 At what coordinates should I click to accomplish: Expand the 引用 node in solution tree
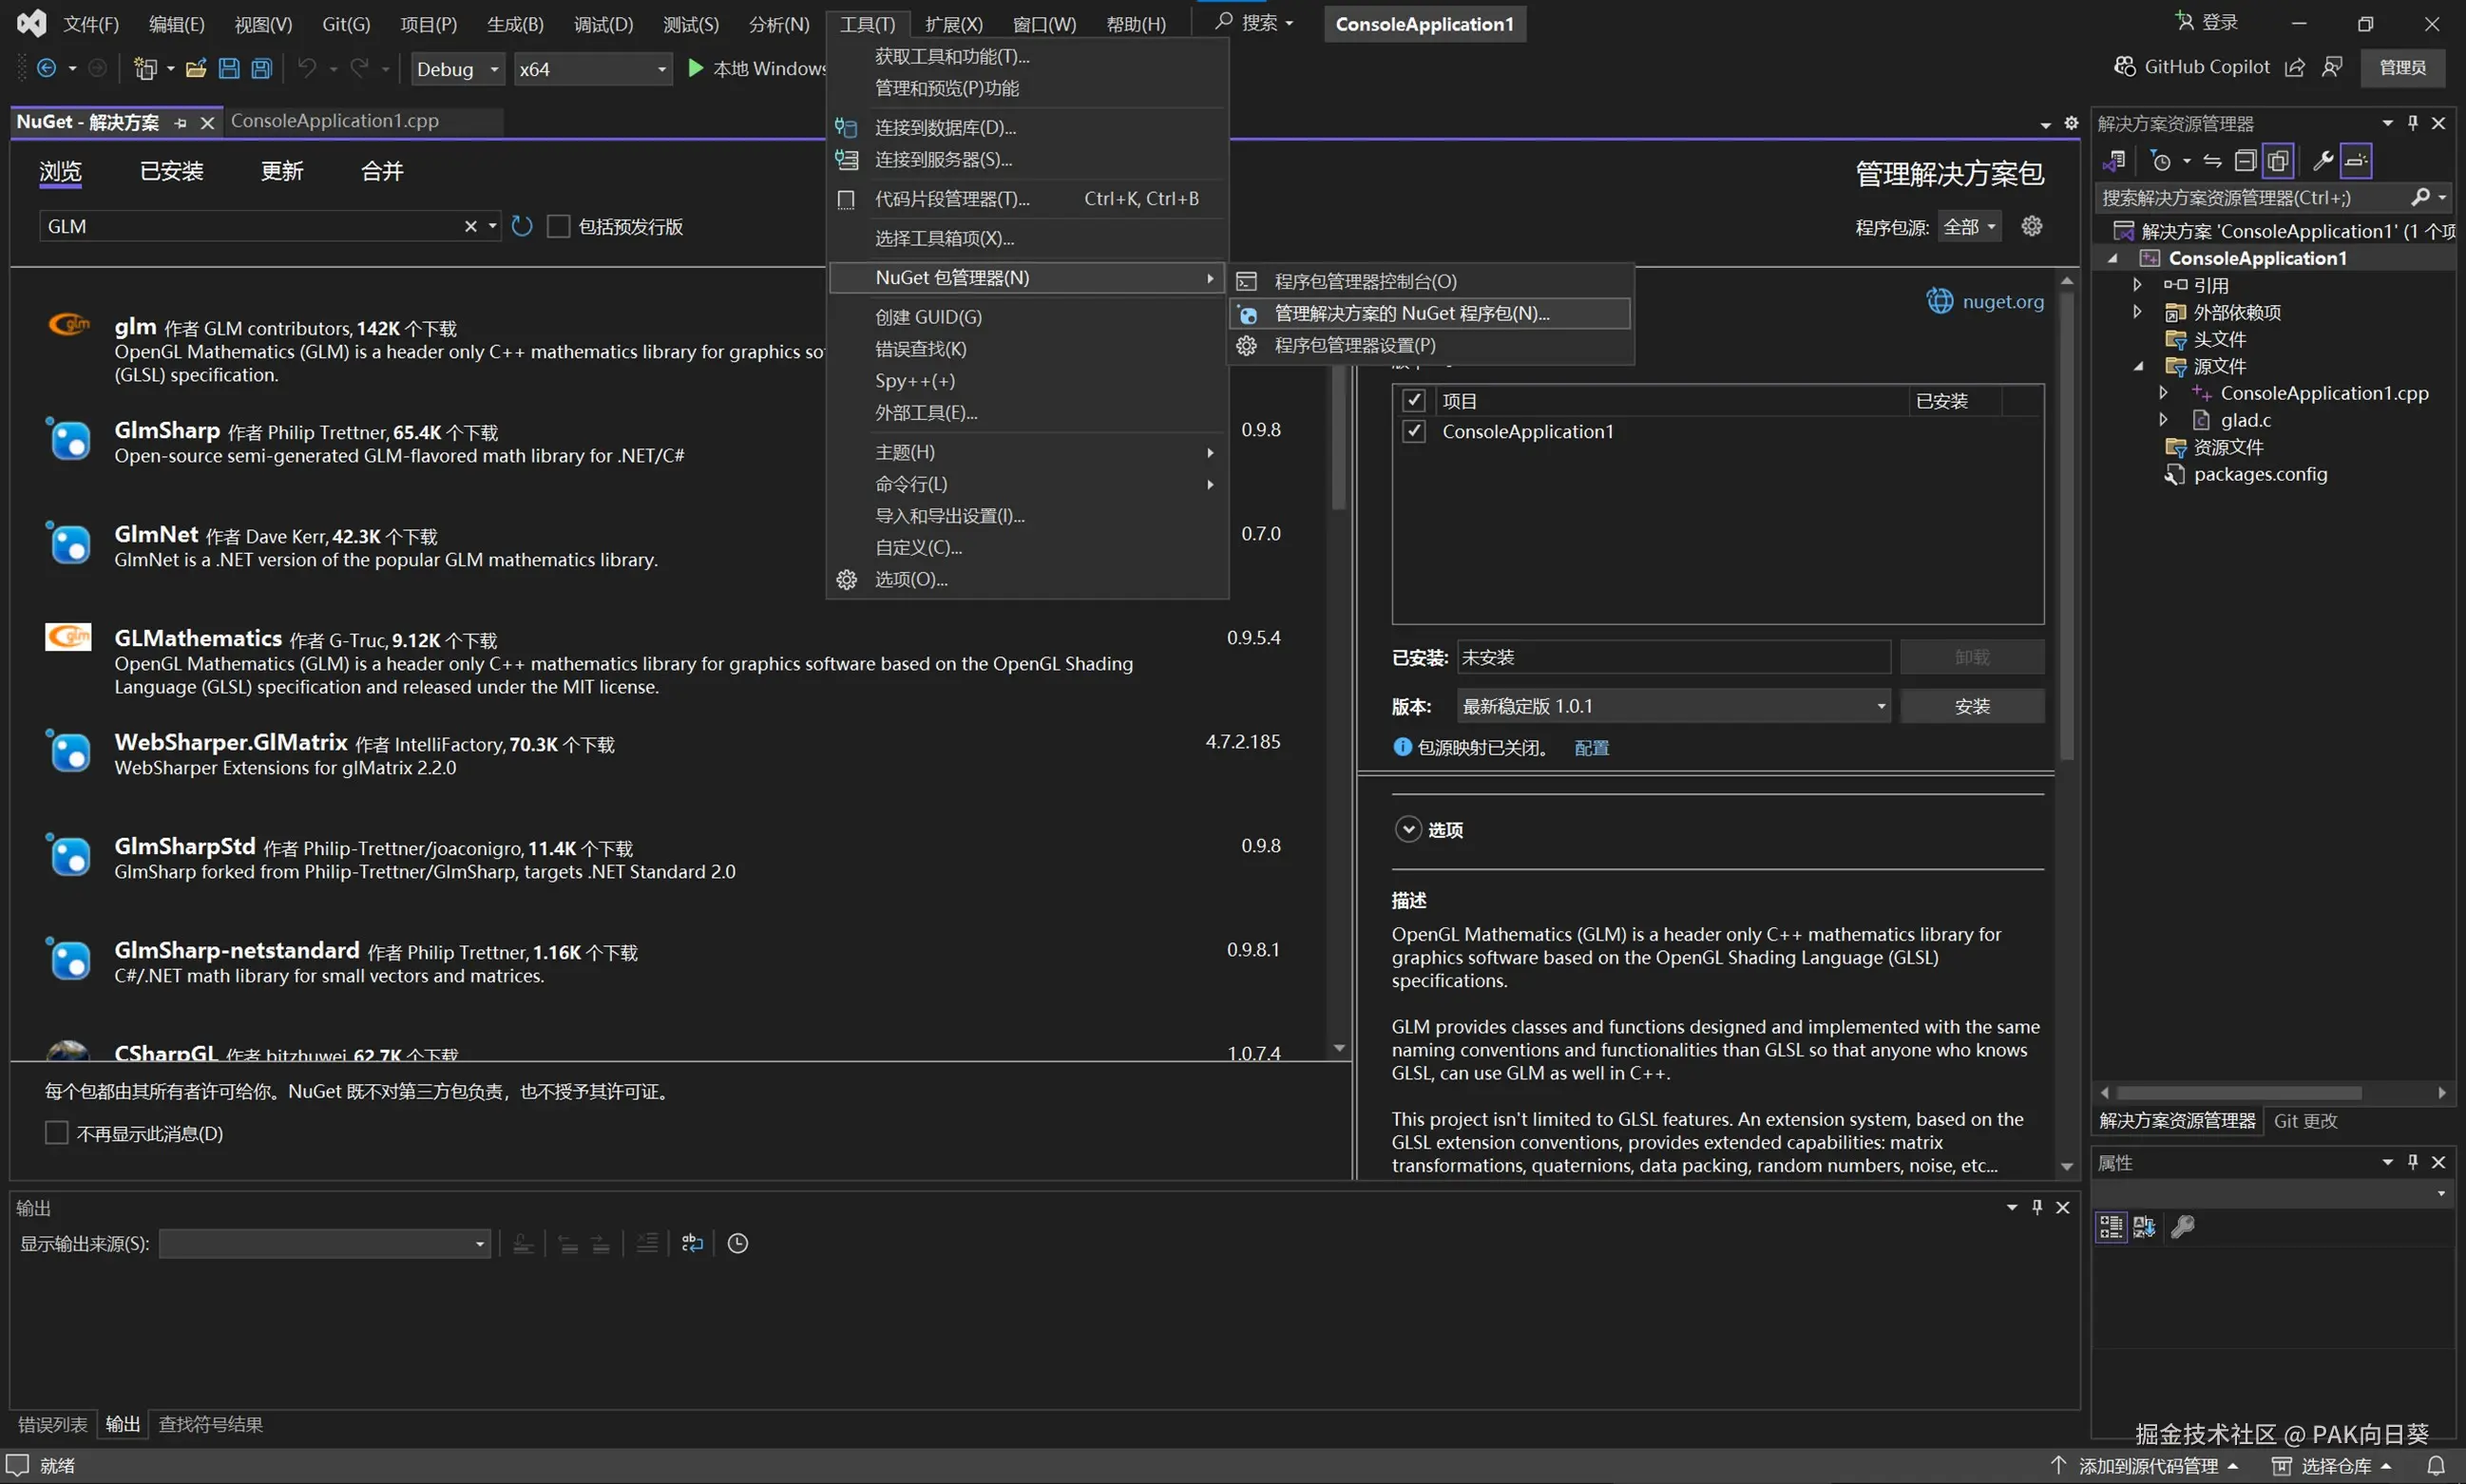click(x=2137, y=285)
